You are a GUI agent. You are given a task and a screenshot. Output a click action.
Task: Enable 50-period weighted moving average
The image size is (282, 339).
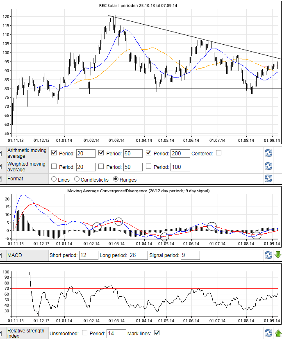tap(101, 167)
